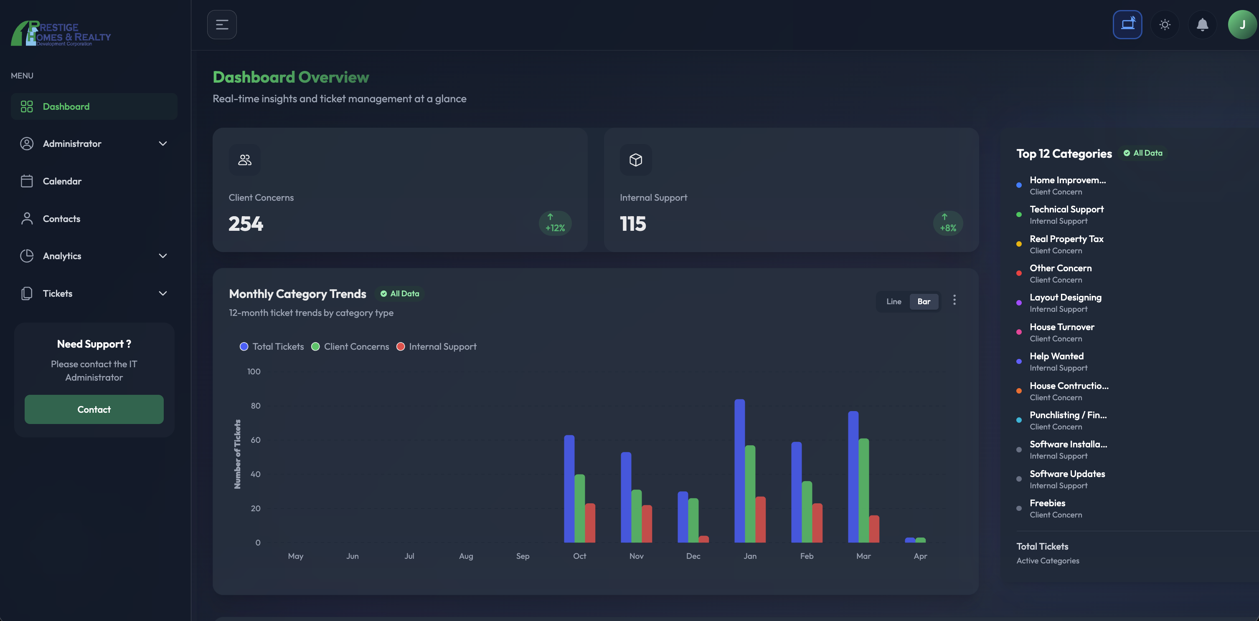Viewport: 1259px width, 621px height.
Task: Click the Contacts person icon
Action: pyautogui.click(x=27, y=218)
